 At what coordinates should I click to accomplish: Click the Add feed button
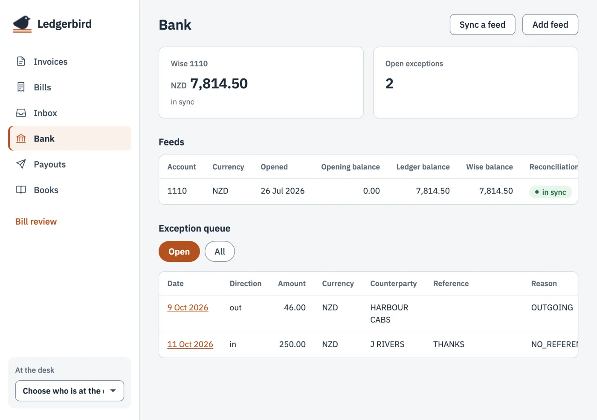pyautogui.click(x=550, y=25)
